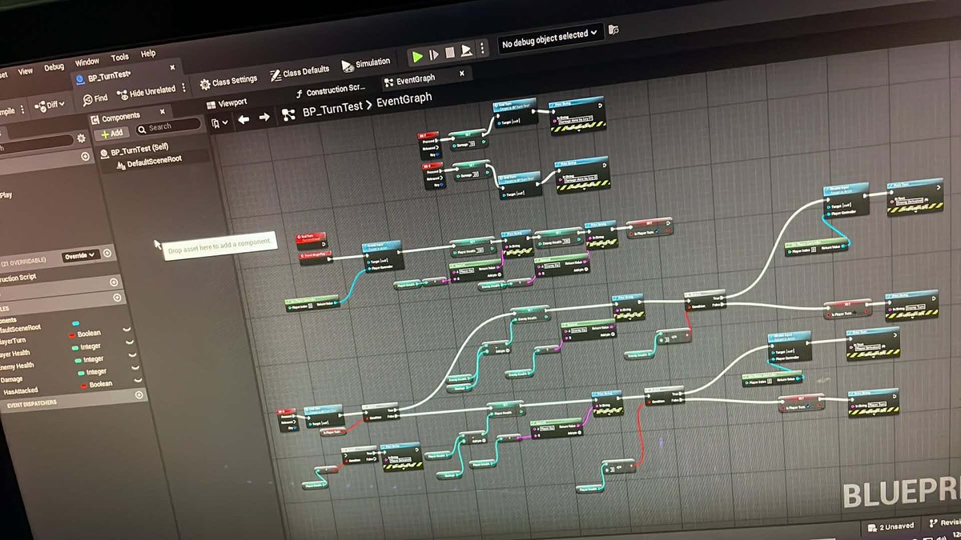961x540 pixels.
Task: Toggle Hide Unrelated nodes
Action: (147, 92)
